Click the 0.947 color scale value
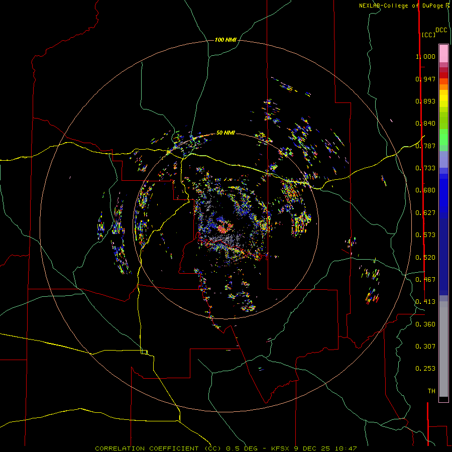 click(425, 79)
